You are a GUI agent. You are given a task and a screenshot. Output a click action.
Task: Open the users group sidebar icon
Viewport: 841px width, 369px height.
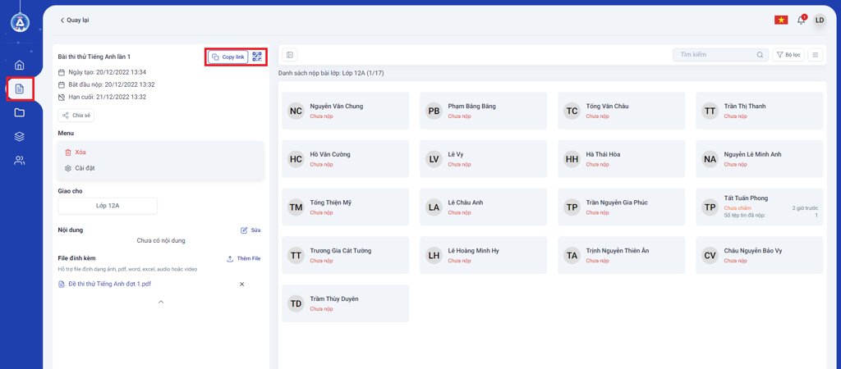(x=20, y=161)
